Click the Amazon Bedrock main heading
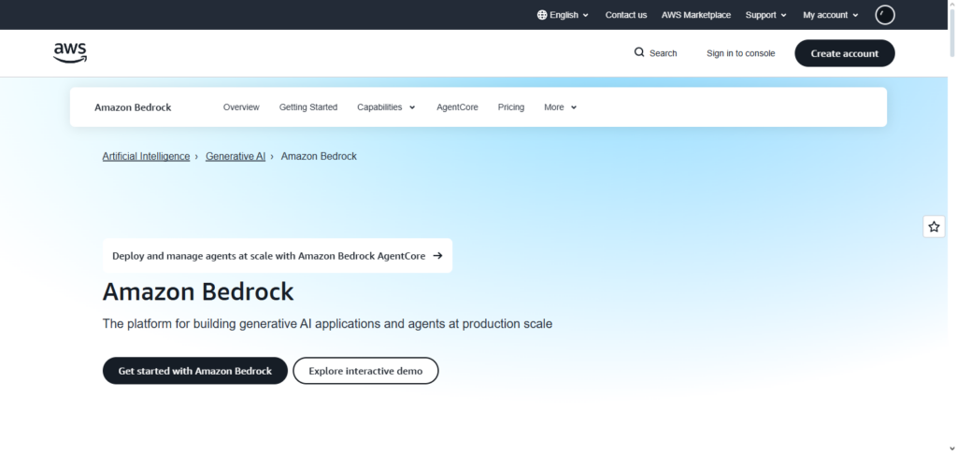 click(198, 292)
